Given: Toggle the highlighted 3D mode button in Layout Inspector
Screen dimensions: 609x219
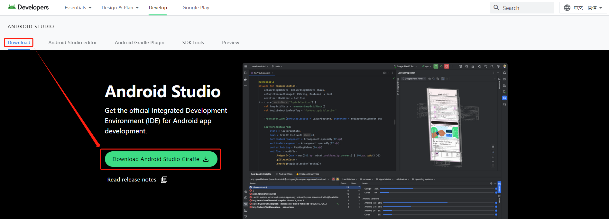Looking at the screenshot, I should [x=443, y=79].
